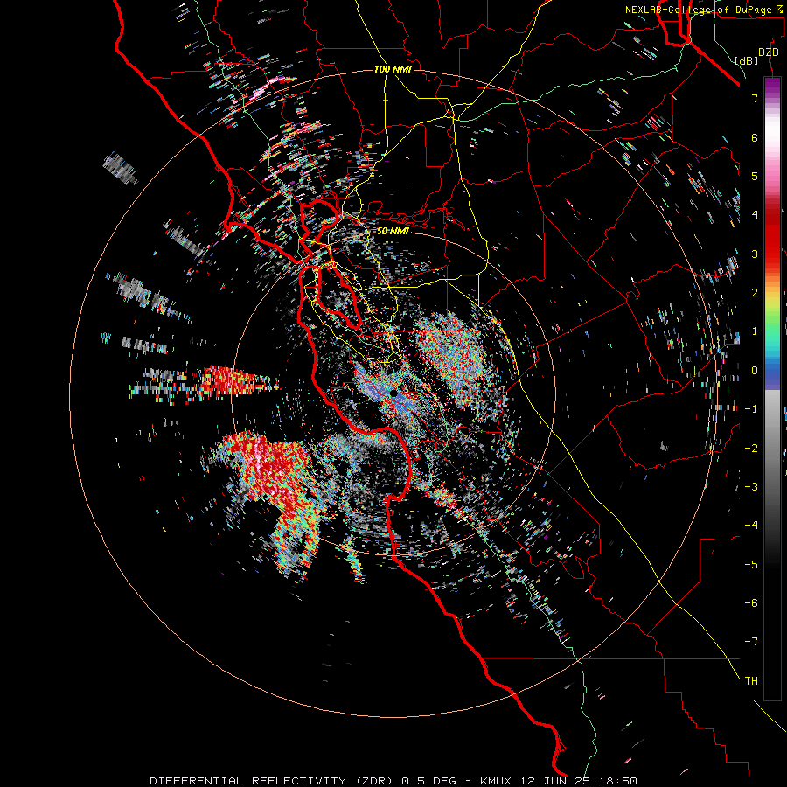Click "(ZDR)" in the bottom caption
The width and height of the screenshot is (787, 787).
374,781
